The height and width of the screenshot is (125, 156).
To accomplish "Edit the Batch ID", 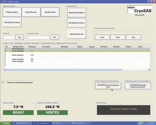I will 19,37.
